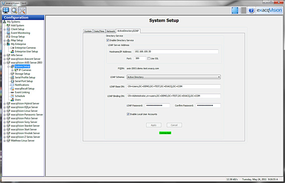Image resolution: width=285 pixels, height=183 pixels.
Task: Click the Hostname/IP Address input field
Action: [176, 52]
